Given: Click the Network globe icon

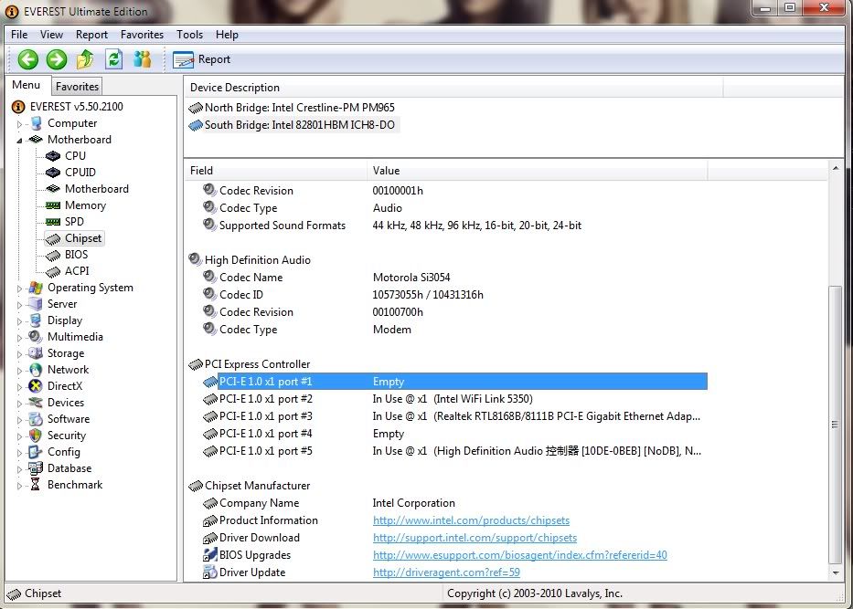Looking at the screenshot, I should 36,370.
